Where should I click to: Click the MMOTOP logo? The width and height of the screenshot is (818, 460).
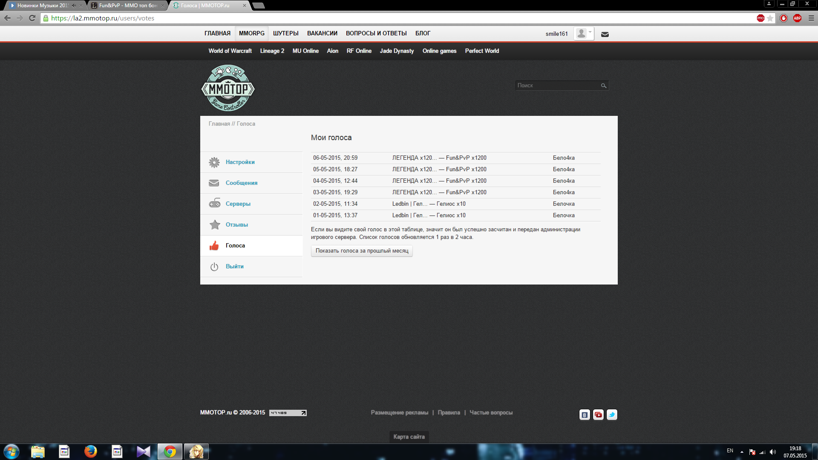tap(228, 88)
